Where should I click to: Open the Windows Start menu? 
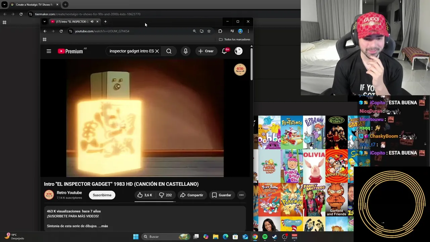(136, 237)
